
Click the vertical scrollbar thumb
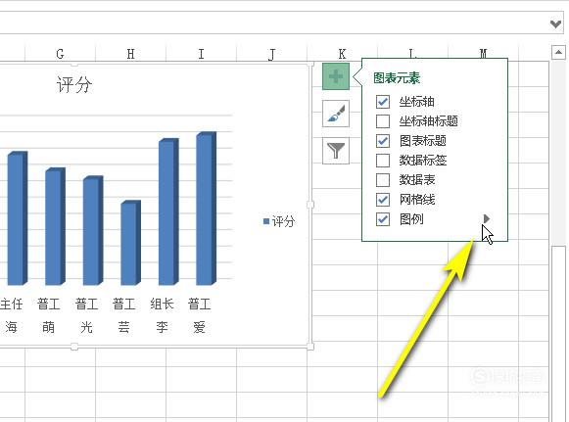[559, 334]
